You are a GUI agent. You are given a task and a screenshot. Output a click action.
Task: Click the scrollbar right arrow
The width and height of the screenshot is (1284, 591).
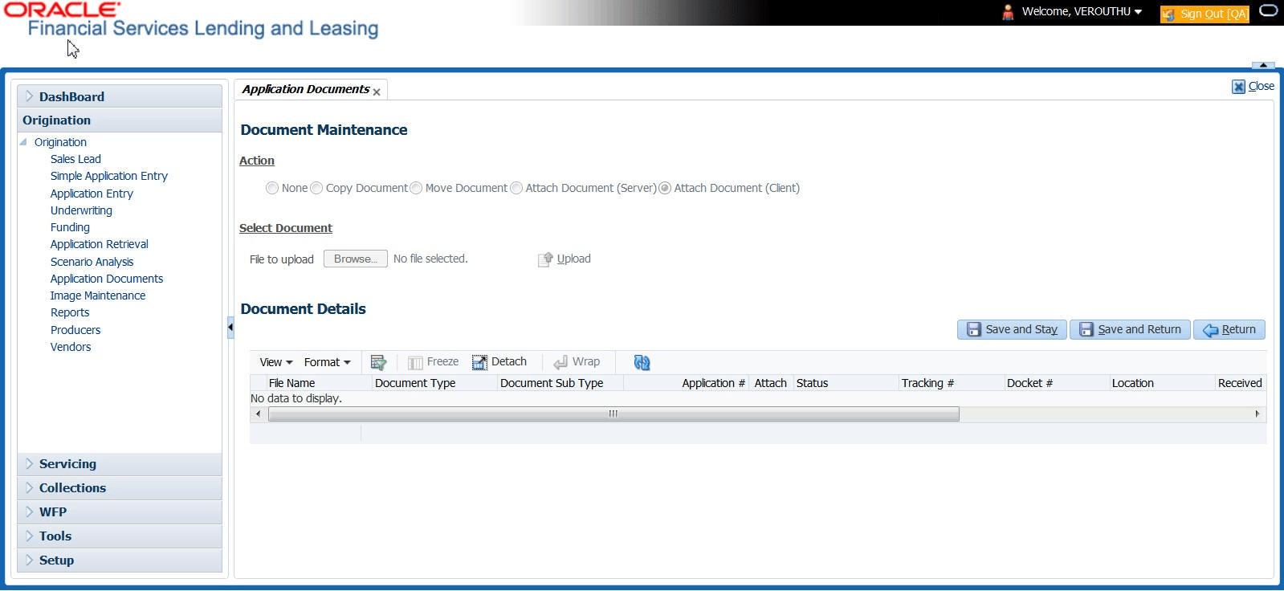1258,414
